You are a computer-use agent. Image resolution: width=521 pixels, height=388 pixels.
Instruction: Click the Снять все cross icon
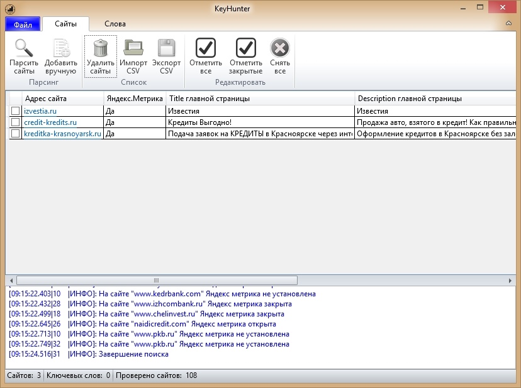(x=280, y=48)
